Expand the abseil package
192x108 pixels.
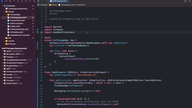(x=2, y=51)
